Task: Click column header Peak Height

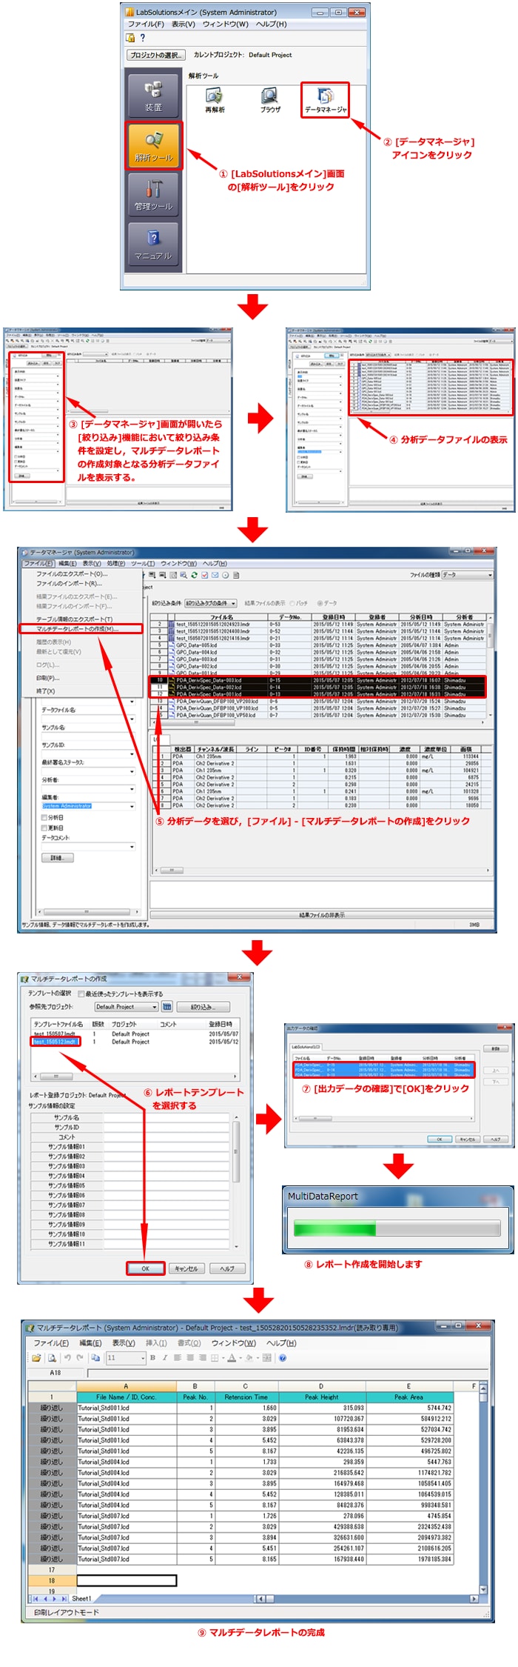Action: point(321,1397)
